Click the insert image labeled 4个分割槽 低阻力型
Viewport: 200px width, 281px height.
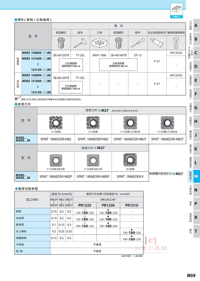click(x=56, y=161)
